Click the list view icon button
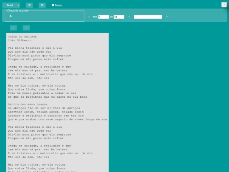This screenshot has width=229, height=172. [x=29, y=5]
